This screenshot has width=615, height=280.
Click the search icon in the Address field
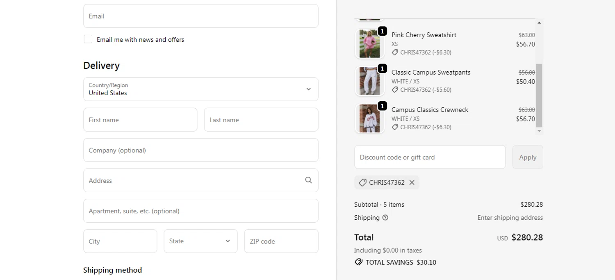click(x=308, y=180)
